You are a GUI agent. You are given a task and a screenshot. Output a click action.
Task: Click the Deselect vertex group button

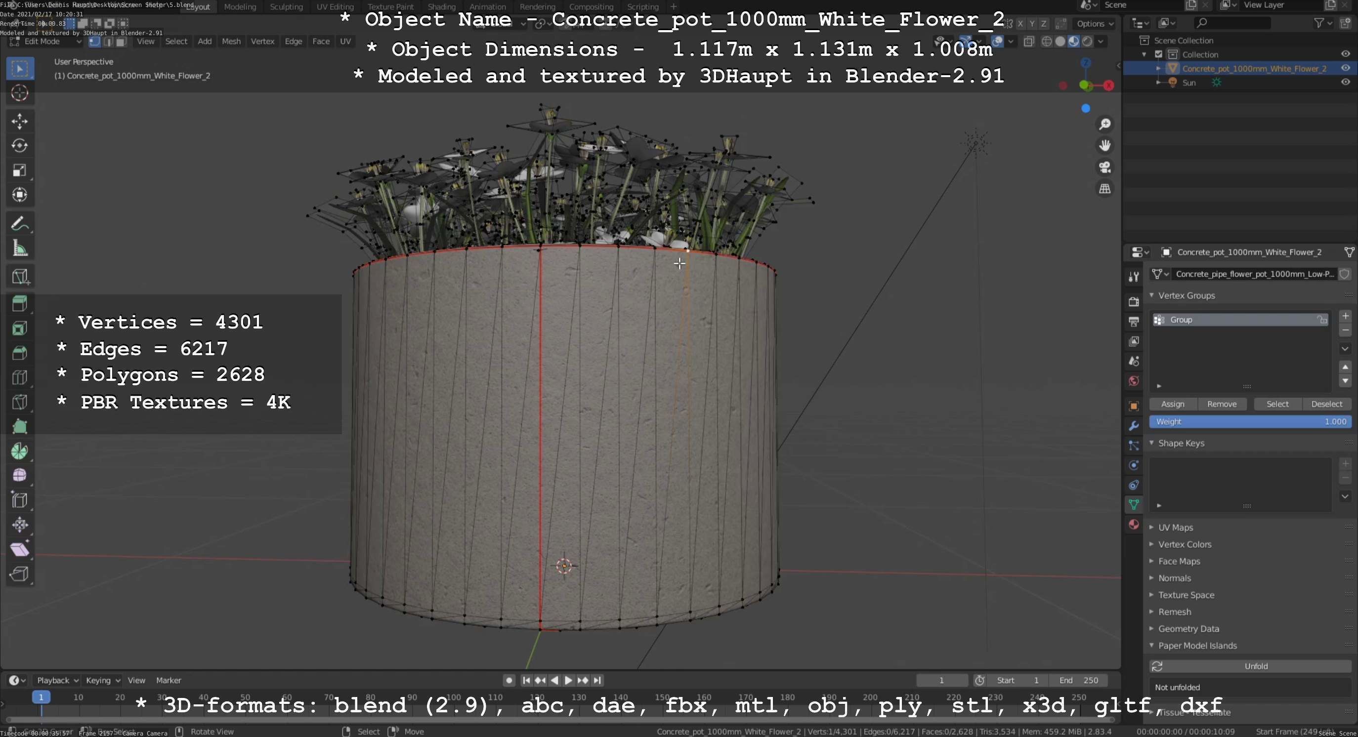[1326, 404]
